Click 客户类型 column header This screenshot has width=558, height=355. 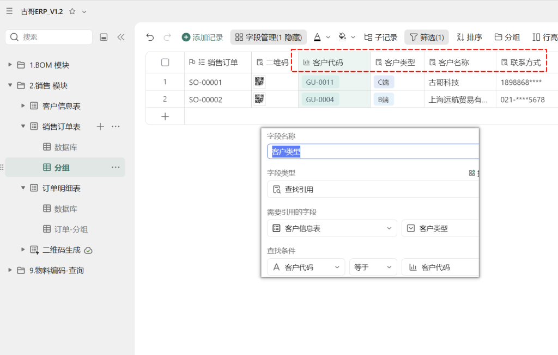click(x=397, y=63)
